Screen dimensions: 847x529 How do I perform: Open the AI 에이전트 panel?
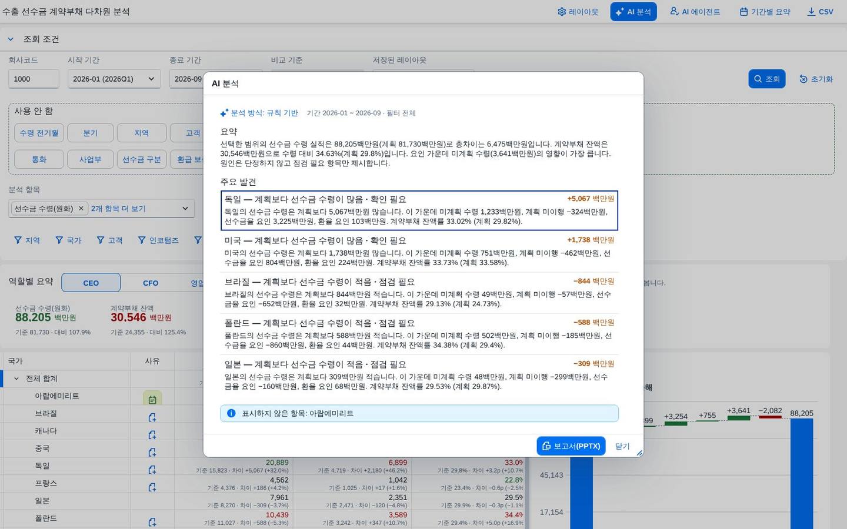click(x=695, y=12)
